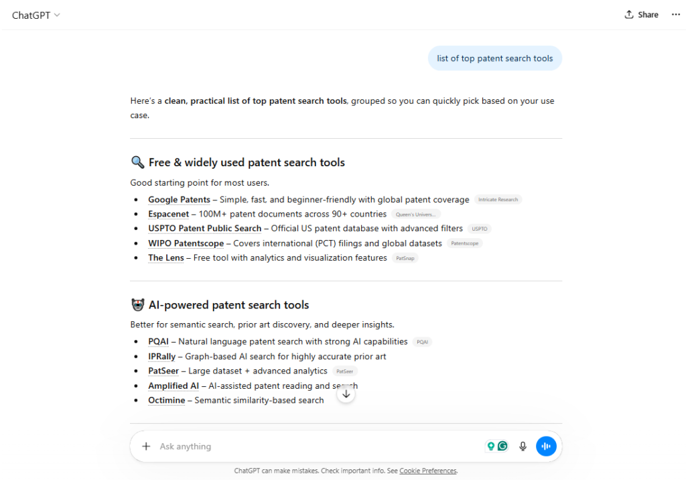Open the Queen's University source chip
This screenshot has width=686, height=480.
click(x=416, y=215)
